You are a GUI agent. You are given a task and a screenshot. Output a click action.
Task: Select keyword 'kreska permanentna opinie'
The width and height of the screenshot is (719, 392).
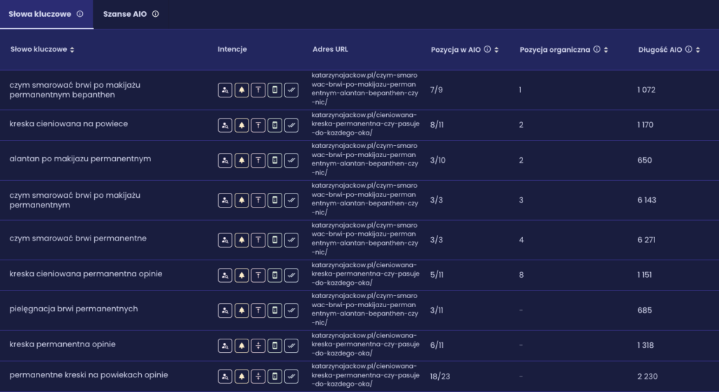click(62, 344)
